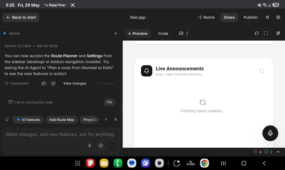Open the red notes app in dock
285x170 pixels.
[90, 163]
